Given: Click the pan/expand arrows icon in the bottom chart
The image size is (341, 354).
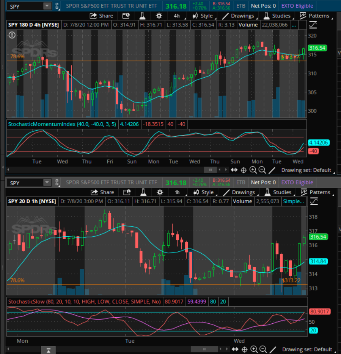Looking at the screenshot, I should coord(235,349).
